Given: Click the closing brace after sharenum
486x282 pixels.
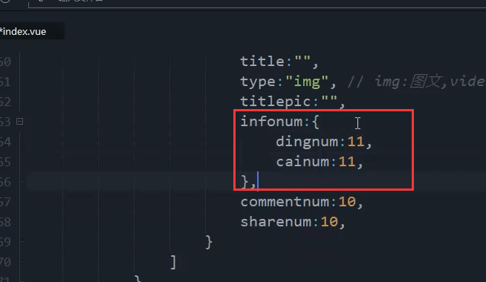Looking at the screenshot, I should 209,242.
